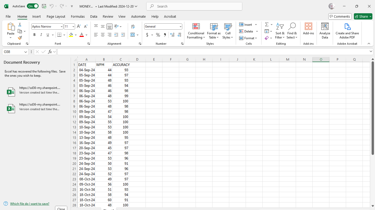The height and width of the screenshot is (210, 375).
Task: Apply yellow Fill Color
Action: pos(71,35)
